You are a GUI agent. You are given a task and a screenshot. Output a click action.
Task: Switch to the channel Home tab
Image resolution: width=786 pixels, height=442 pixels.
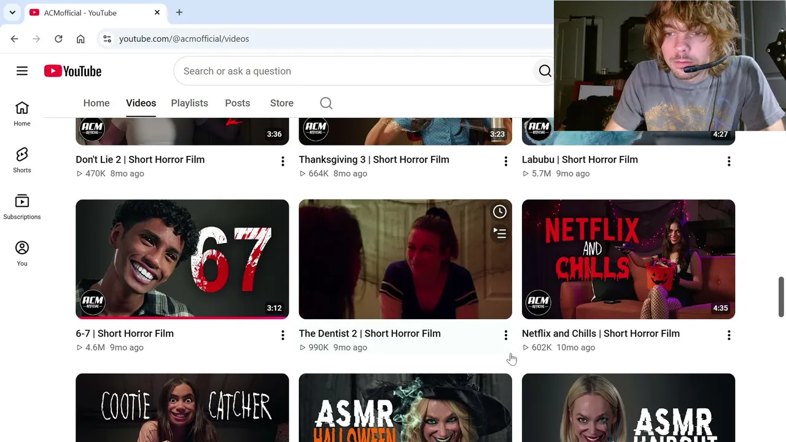[x=96, y=103]
